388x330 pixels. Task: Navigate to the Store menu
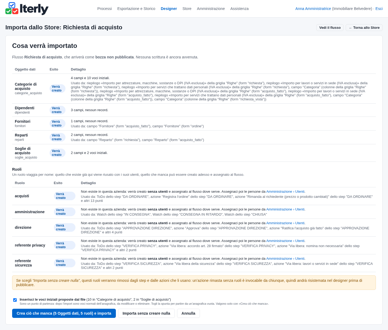coord(187,9)
